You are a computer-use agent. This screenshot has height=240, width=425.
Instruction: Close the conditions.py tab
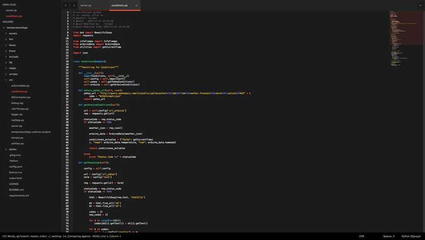point(136,6)
